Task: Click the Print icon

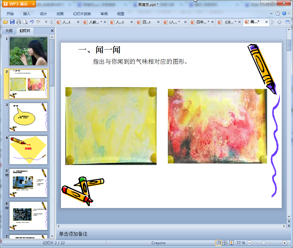Action: pos(19,22)
